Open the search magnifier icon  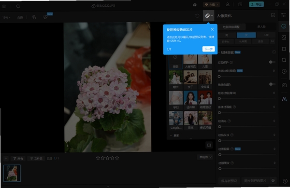coord(18,6)
